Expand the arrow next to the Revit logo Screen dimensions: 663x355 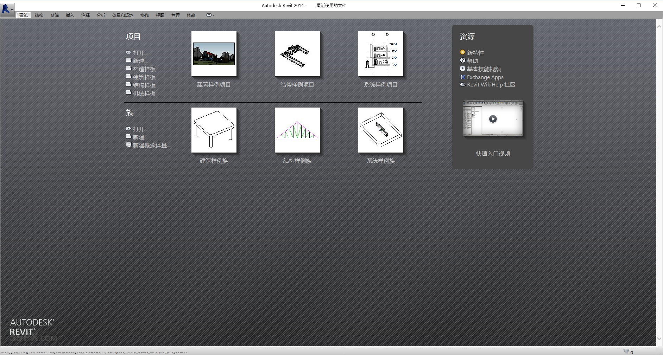click(x=12, y=9)
